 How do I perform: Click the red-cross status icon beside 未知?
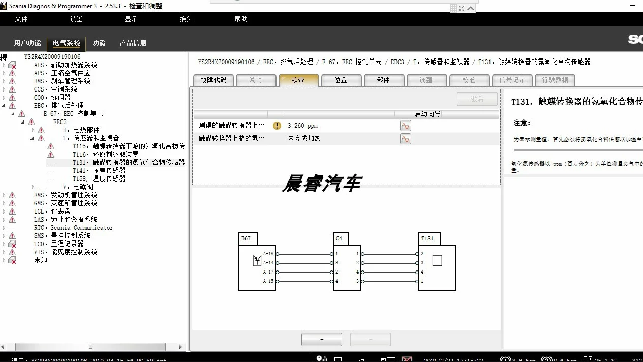coord(12,260)
